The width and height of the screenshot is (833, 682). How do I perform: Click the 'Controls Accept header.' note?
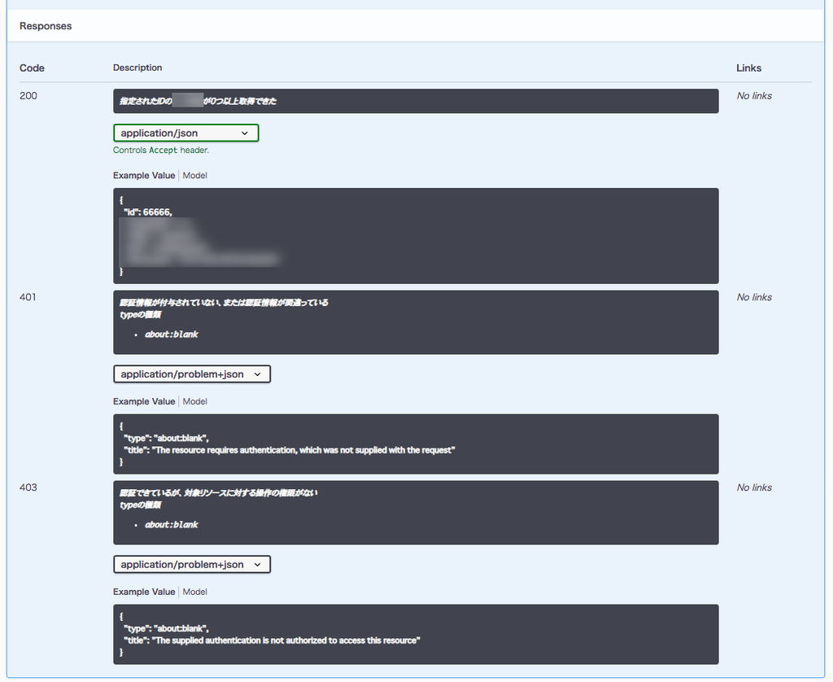coord(161,150)
